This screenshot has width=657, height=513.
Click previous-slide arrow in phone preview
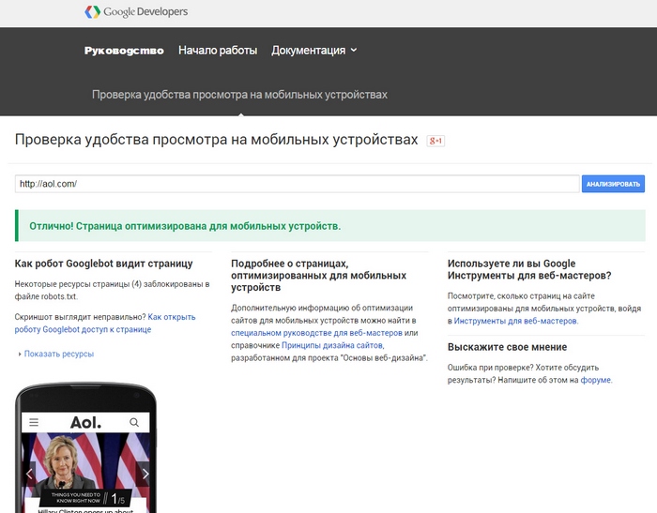(x=29, y=474)
